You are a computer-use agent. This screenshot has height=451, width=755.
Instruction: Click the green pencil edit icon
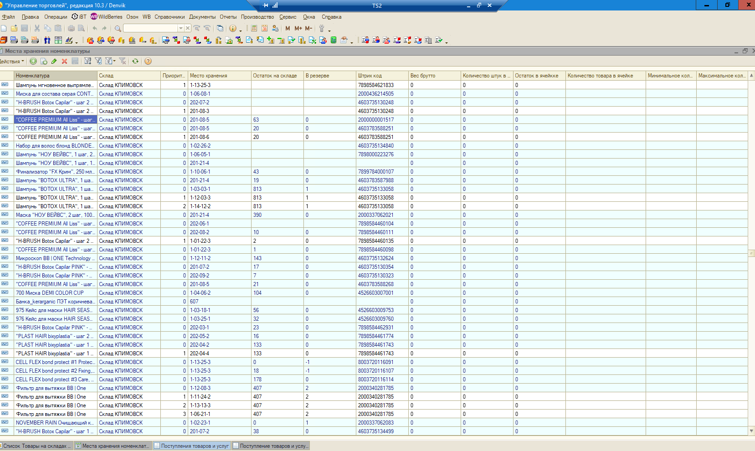(x=54, y=61)
